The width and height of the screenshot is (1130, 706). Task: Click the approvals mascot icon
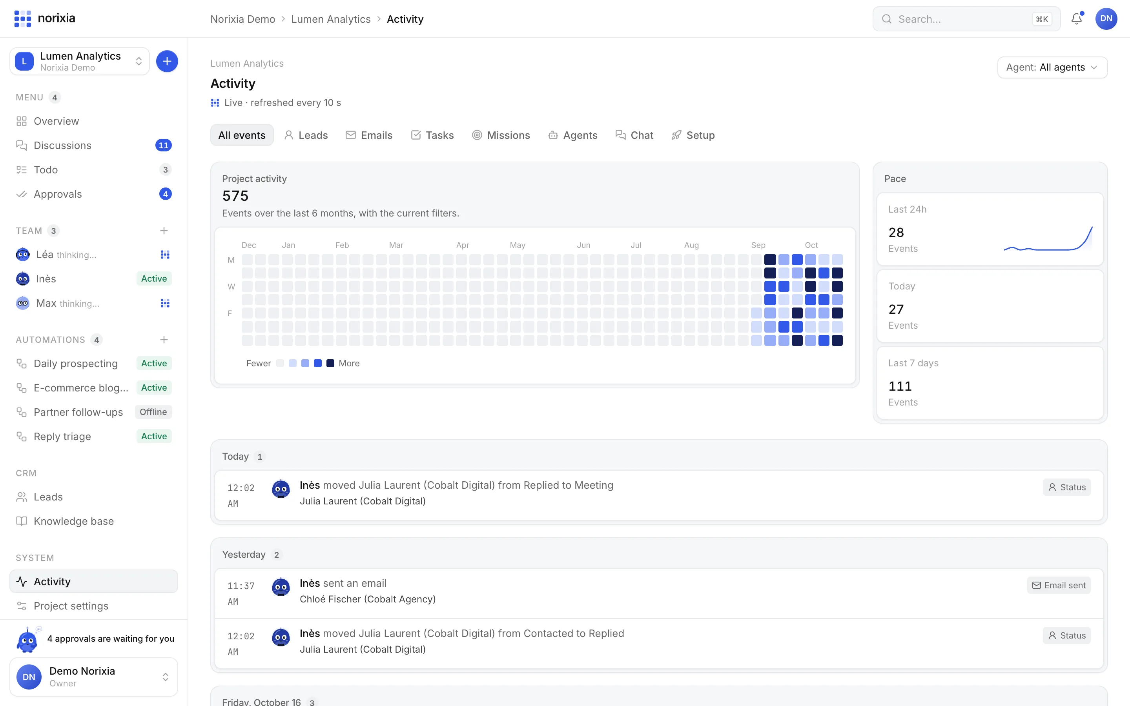[x=27, y=639]
